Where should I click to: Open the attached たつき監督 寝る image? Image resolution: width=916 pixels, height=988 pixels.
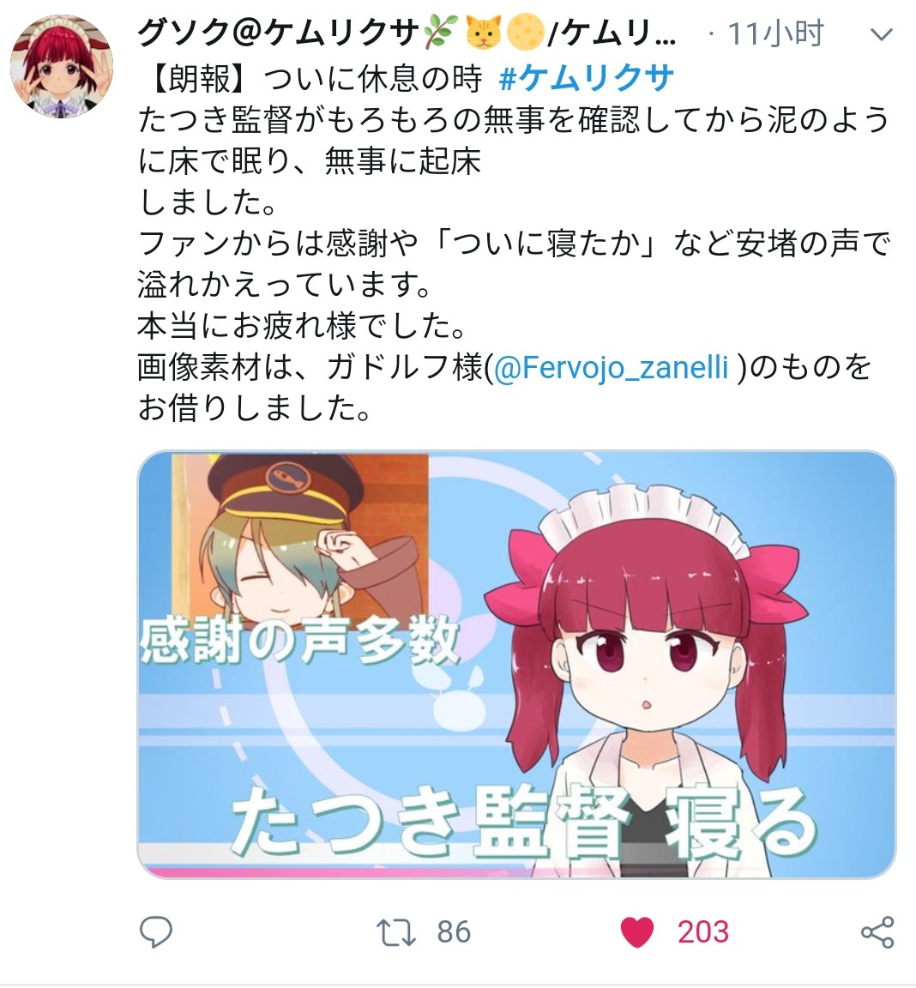516,664
